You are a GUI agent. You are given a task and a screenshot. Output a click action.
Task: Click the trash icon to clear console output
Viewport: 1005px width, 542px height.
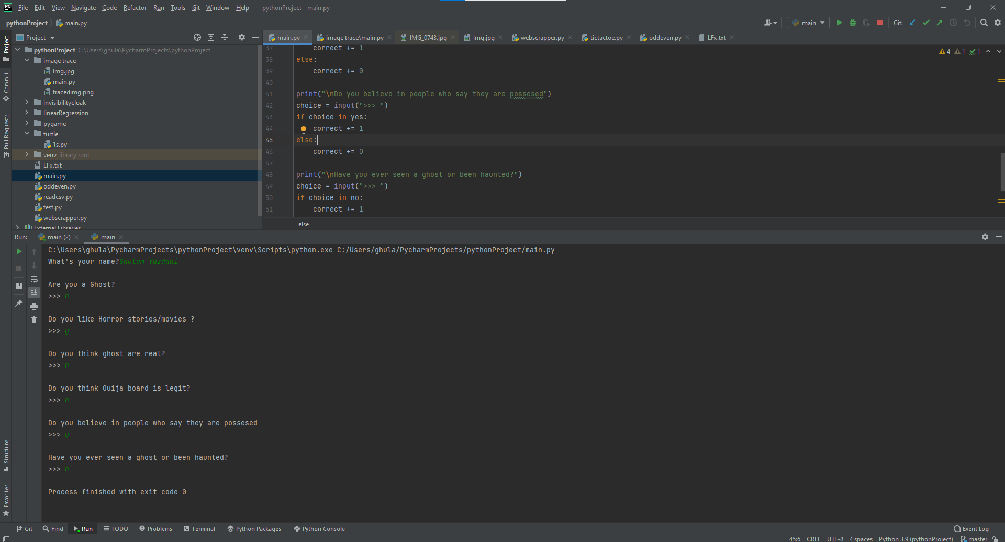pos(34,320)
